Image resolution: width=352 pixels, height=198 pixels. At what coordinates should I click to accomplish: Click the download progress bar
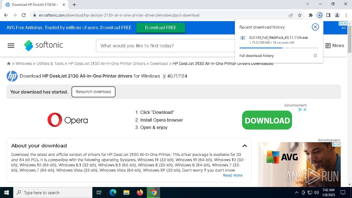pos(279,48)
